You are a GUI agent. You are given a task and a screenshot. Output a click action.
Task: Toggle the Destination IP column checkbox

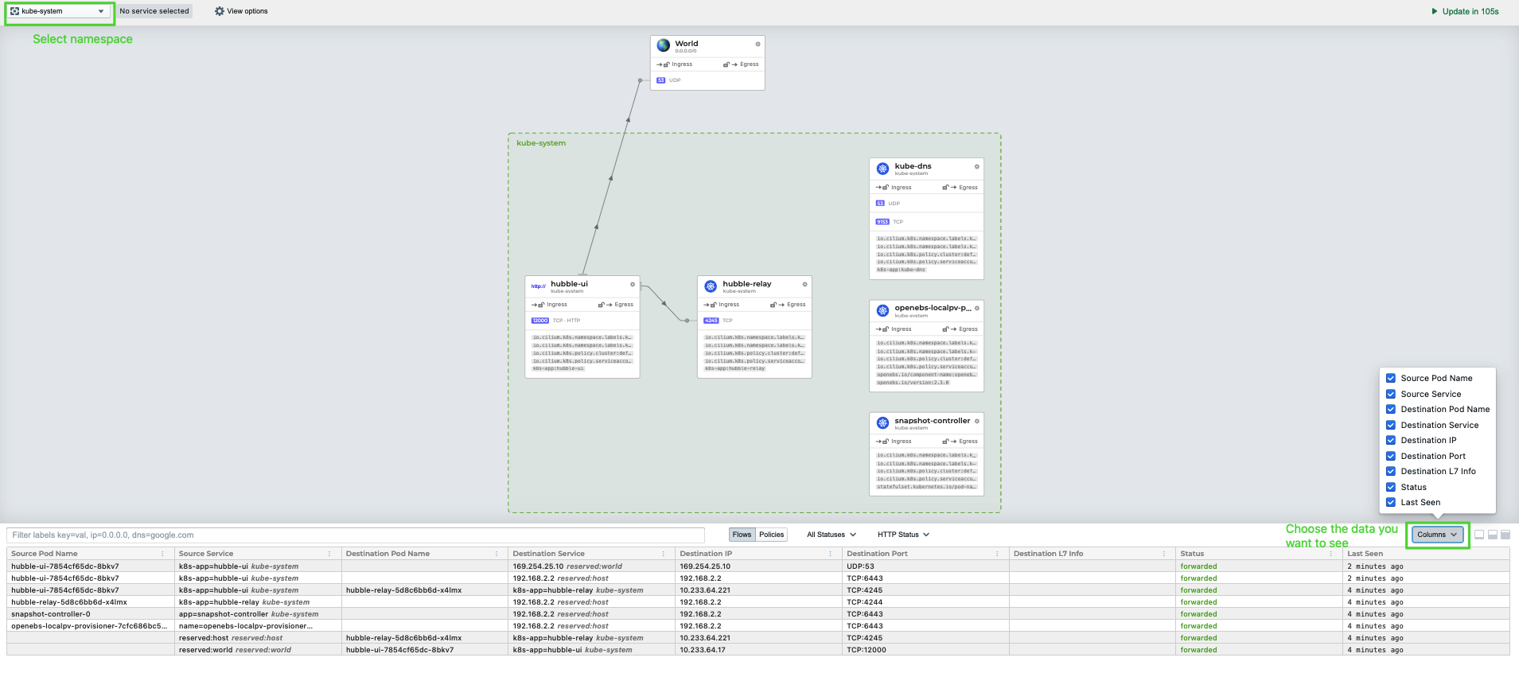point(1391,441)
